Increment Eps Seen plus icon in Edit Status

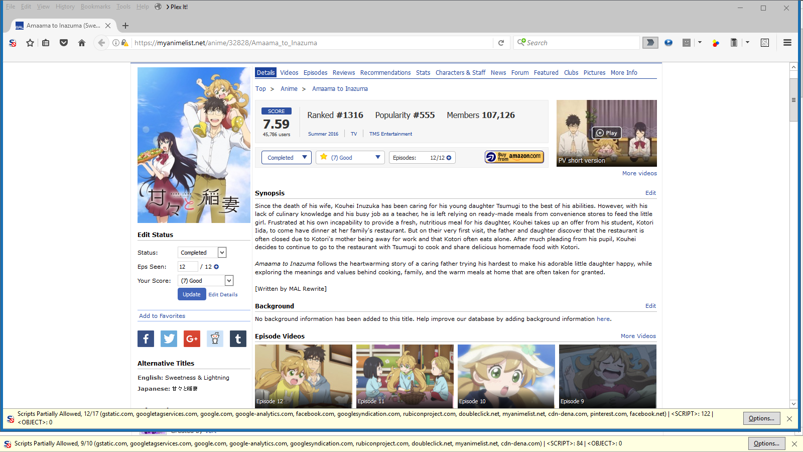[216, 267]
